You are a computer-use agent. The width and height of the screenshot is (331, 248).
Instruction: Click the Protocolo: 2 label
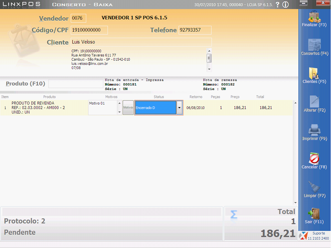click(x=25, y=221)
